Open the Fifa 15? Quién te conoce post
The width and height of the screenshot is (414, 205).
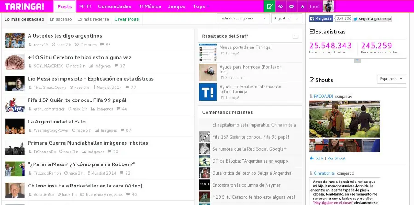tap(77, 100)
